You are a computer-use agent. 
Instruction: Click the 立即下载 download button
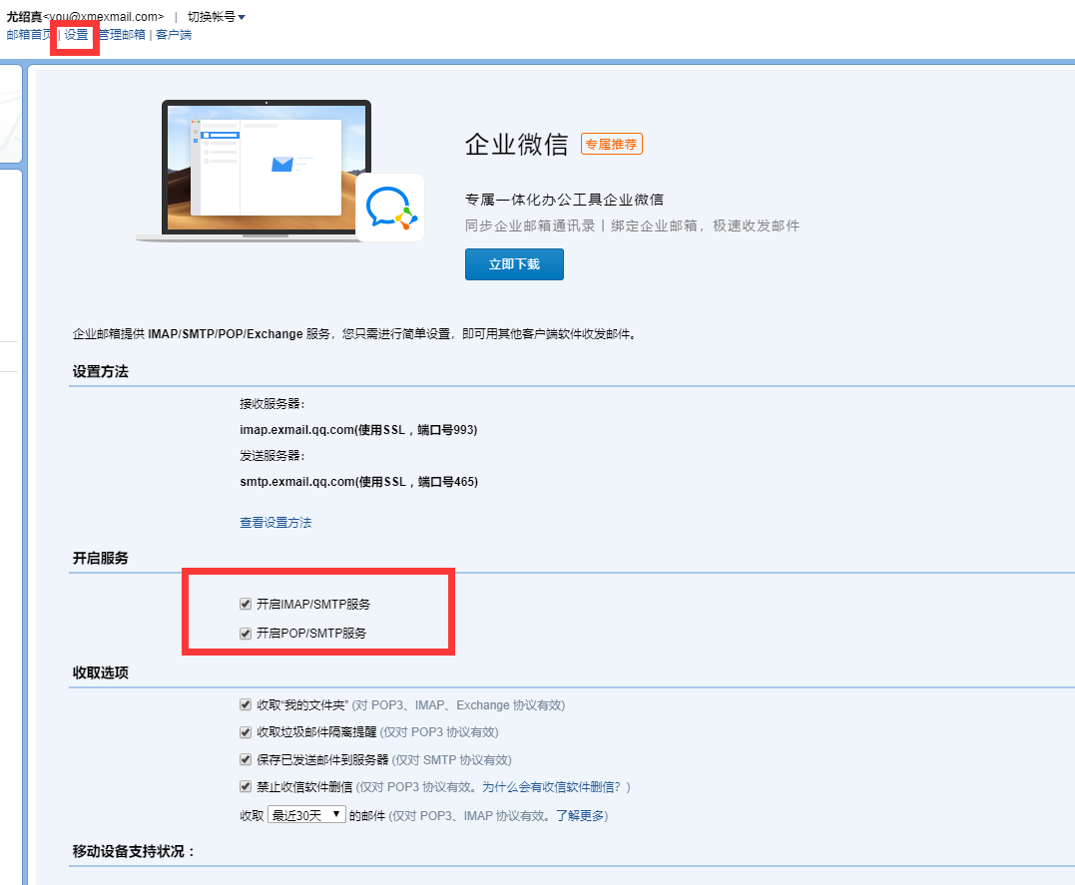[514, 264]
